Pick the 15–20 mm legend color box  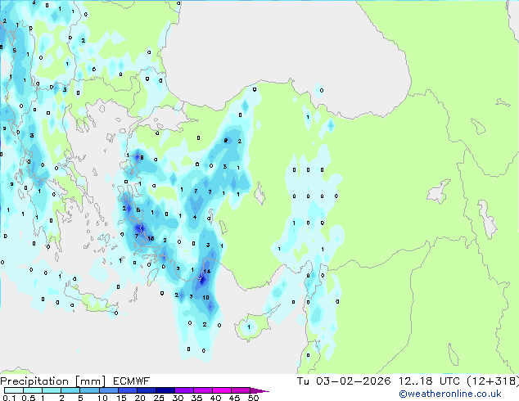point(127,390)
